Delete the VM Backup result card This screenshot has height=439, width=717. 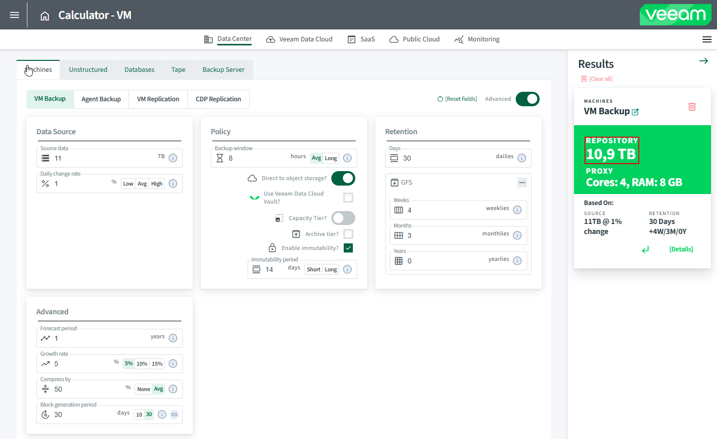coord(692,107)
